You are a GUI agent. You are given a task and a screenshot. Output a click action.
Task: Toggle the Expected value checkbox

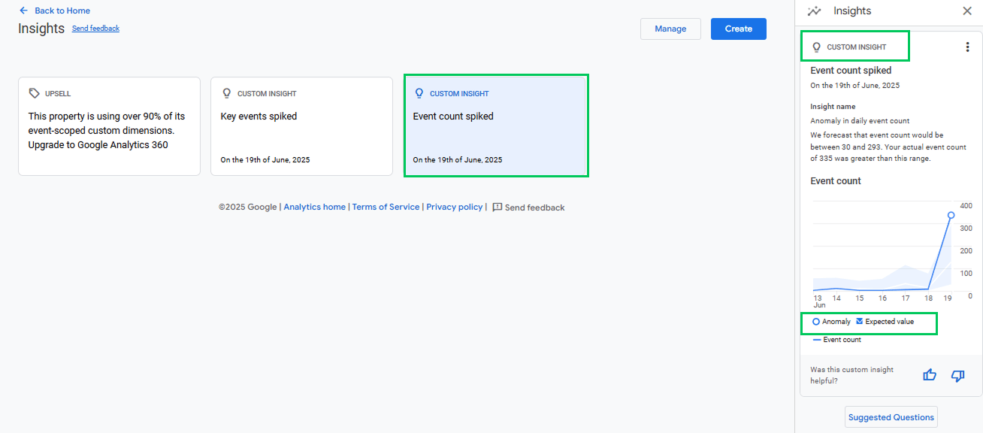click(860, 321)
